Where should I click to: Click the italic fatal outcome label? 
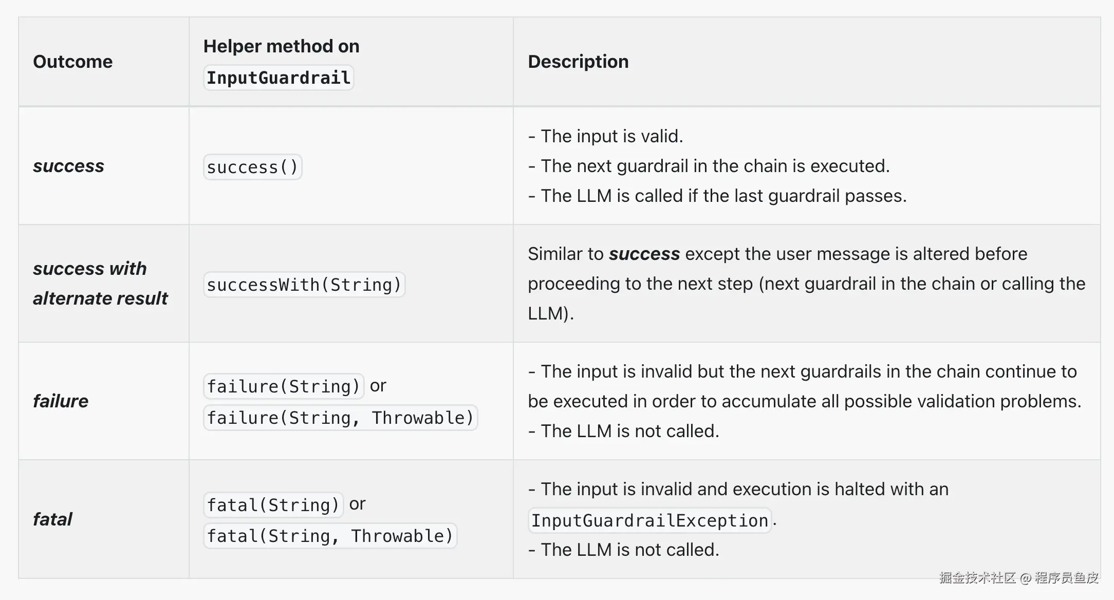(52, 519)
